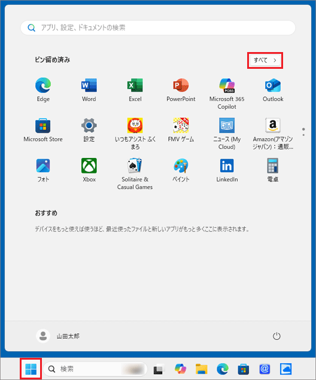Open Microsoft Store pinned app
The height and width of the screenshot is (380, 316).
pos(43,130)
